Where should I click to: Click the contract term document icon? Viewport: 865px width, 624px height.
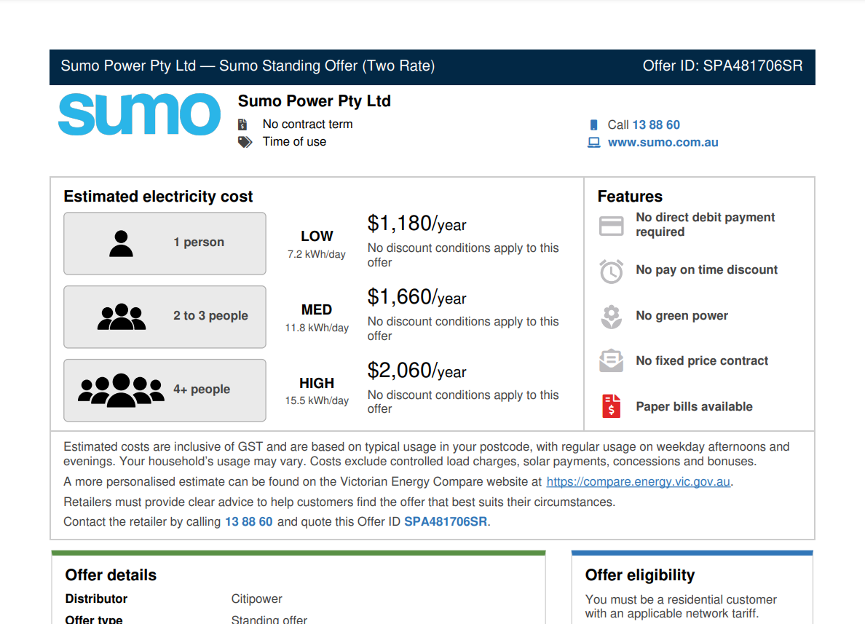(242, 125)
